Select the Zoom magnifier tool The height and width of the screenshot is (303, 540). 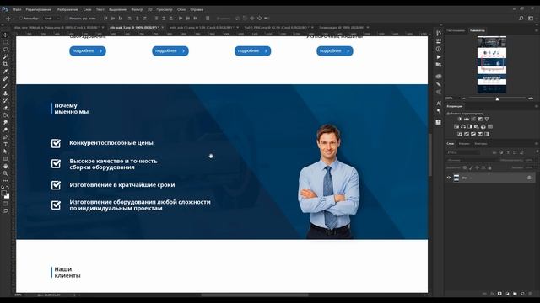[x=5, y=173]
